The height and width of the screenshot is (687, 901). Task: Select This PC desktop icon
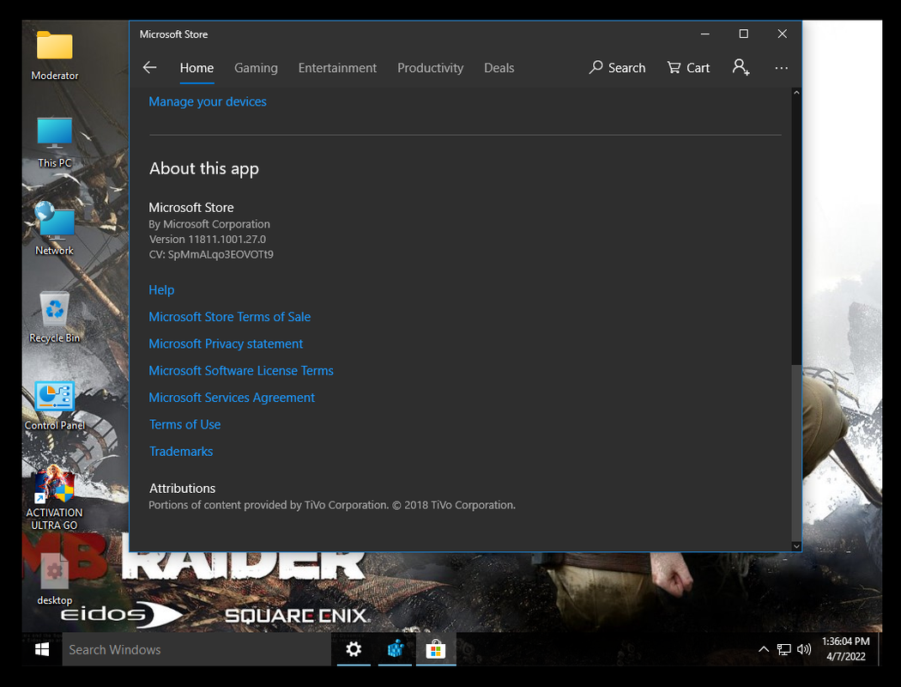coord(55,143)
